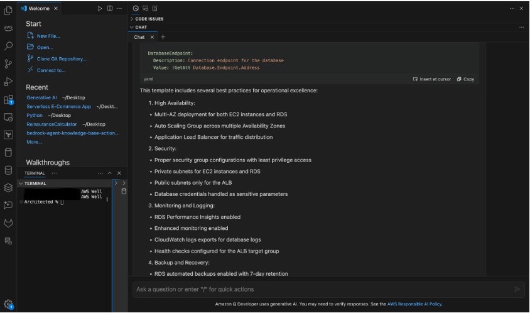Viewport: 530px width, 313px height.
Task: Open a new chat tab with plus icon
Action: 163,37
